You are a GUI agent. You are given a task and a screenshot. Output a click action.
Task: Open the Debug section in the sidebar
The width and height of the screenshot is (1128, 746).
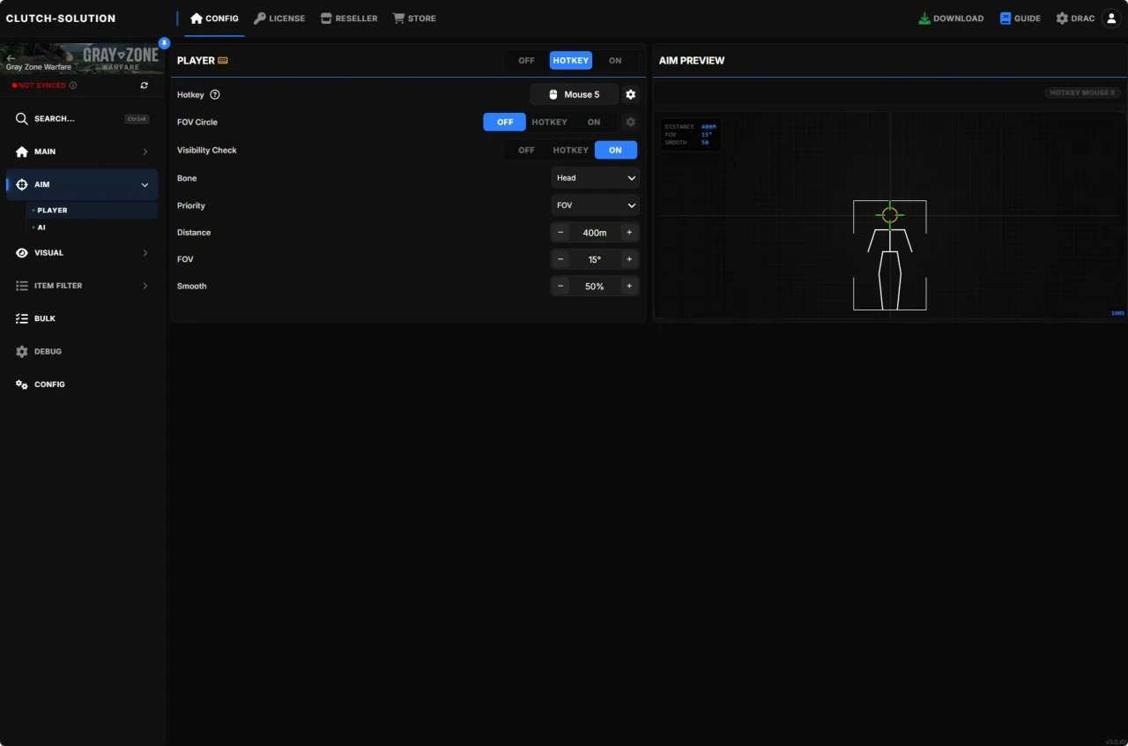[48, 352]
